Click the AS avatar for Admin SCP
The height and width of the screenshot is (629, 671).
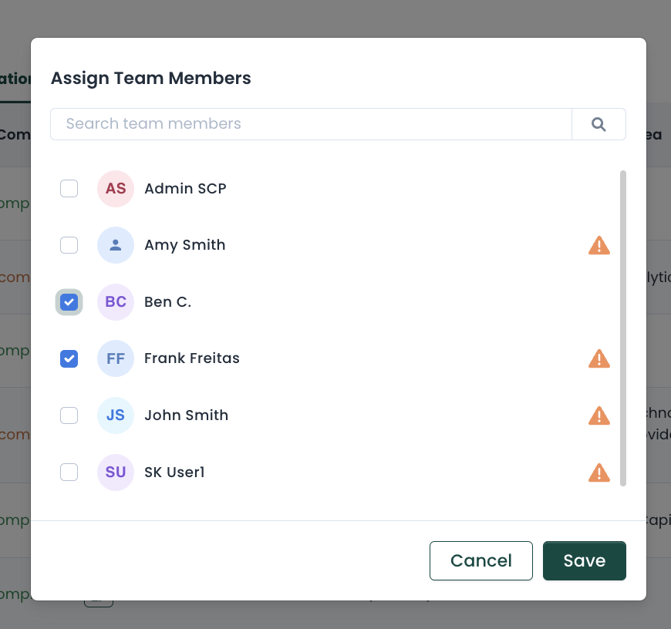(116, 189)
